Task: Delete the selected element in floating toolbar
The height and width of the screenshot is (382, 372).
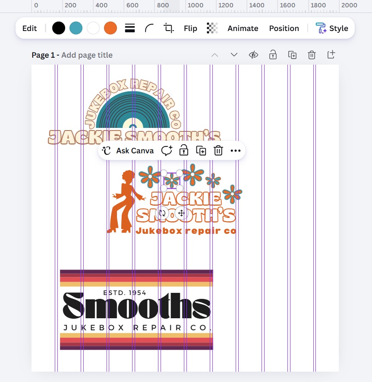Action: [x=218, y=151]
